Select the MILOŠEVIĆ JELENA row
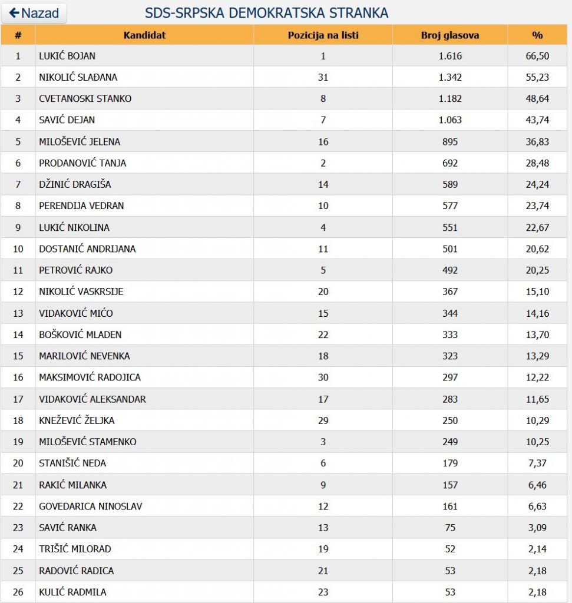The image size is (572, 603). pos(284,141)
